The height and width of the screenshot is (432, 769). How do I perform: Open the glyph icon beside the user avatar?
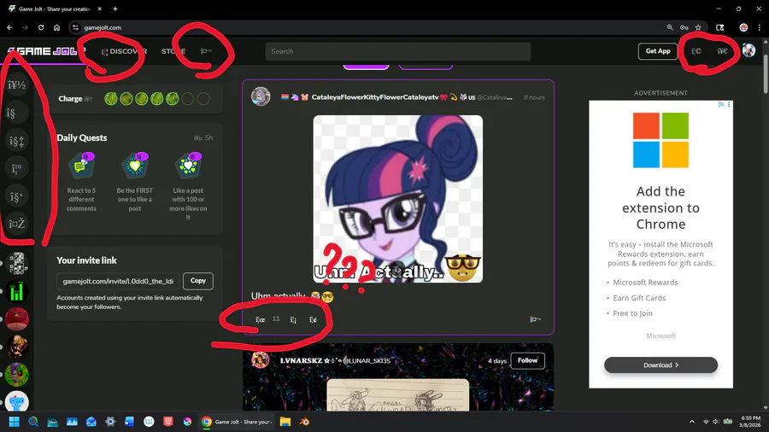(x=722, y=51)
